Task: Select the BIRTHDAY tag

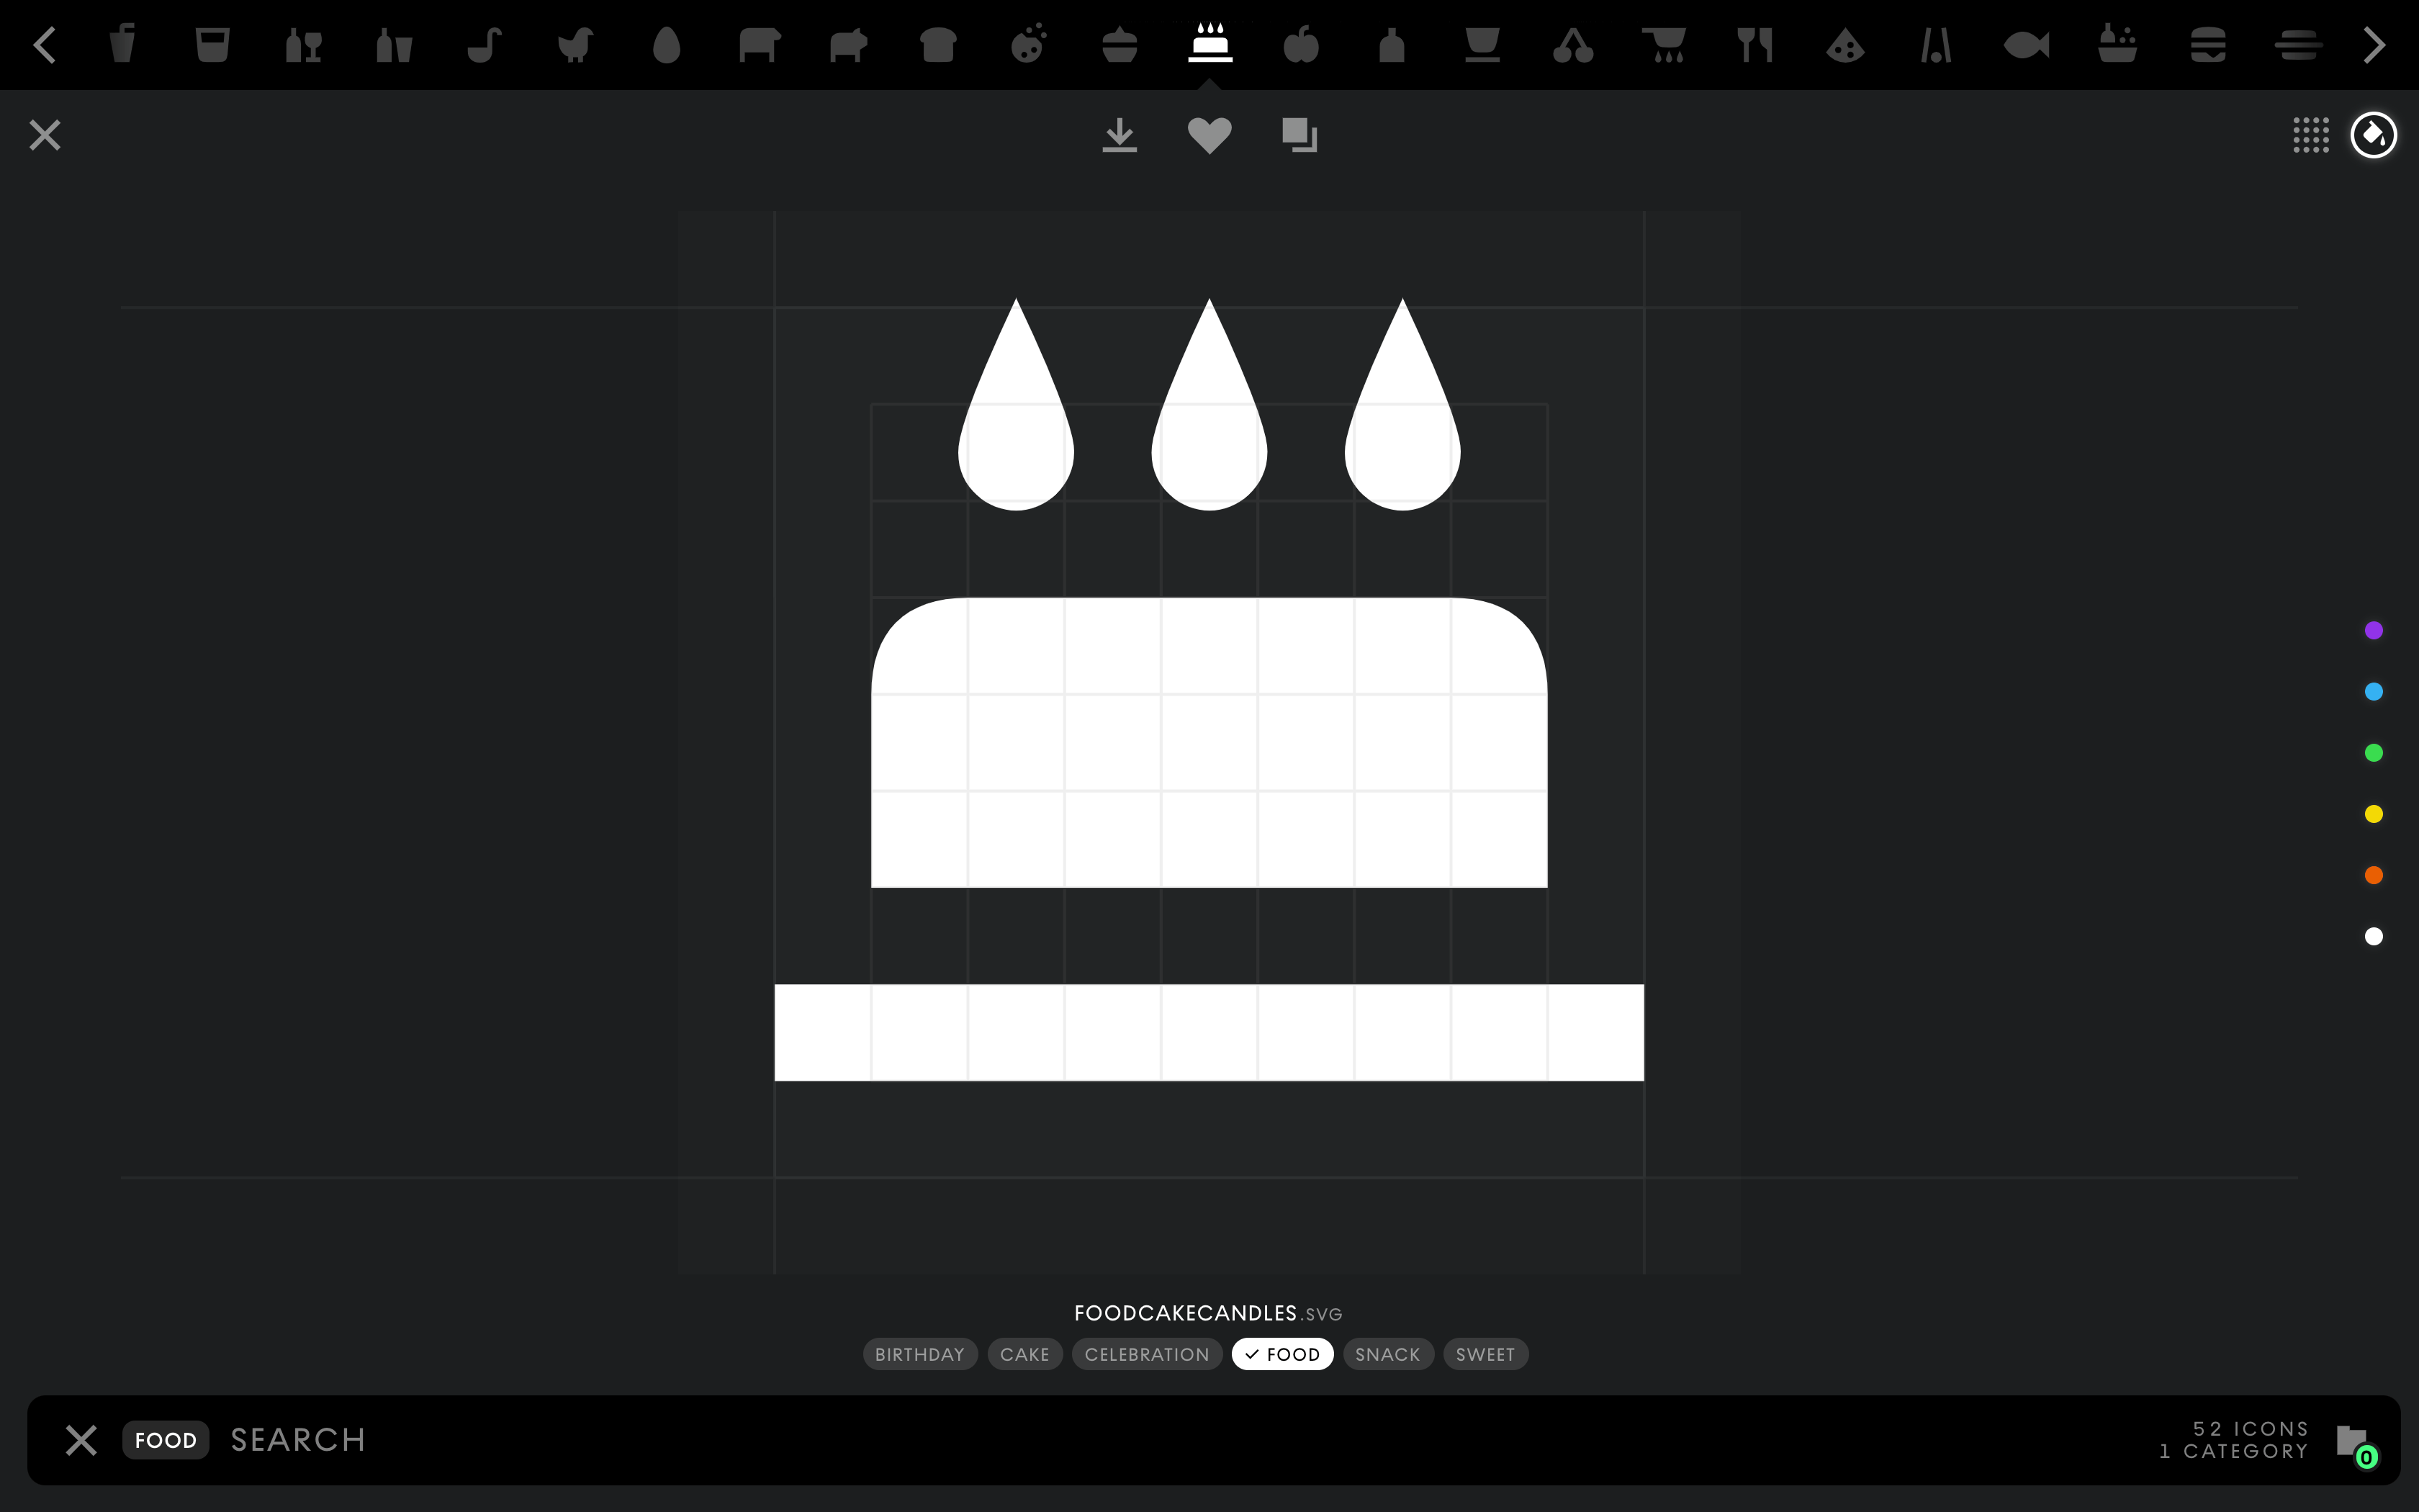Action: coord(919,1354)
